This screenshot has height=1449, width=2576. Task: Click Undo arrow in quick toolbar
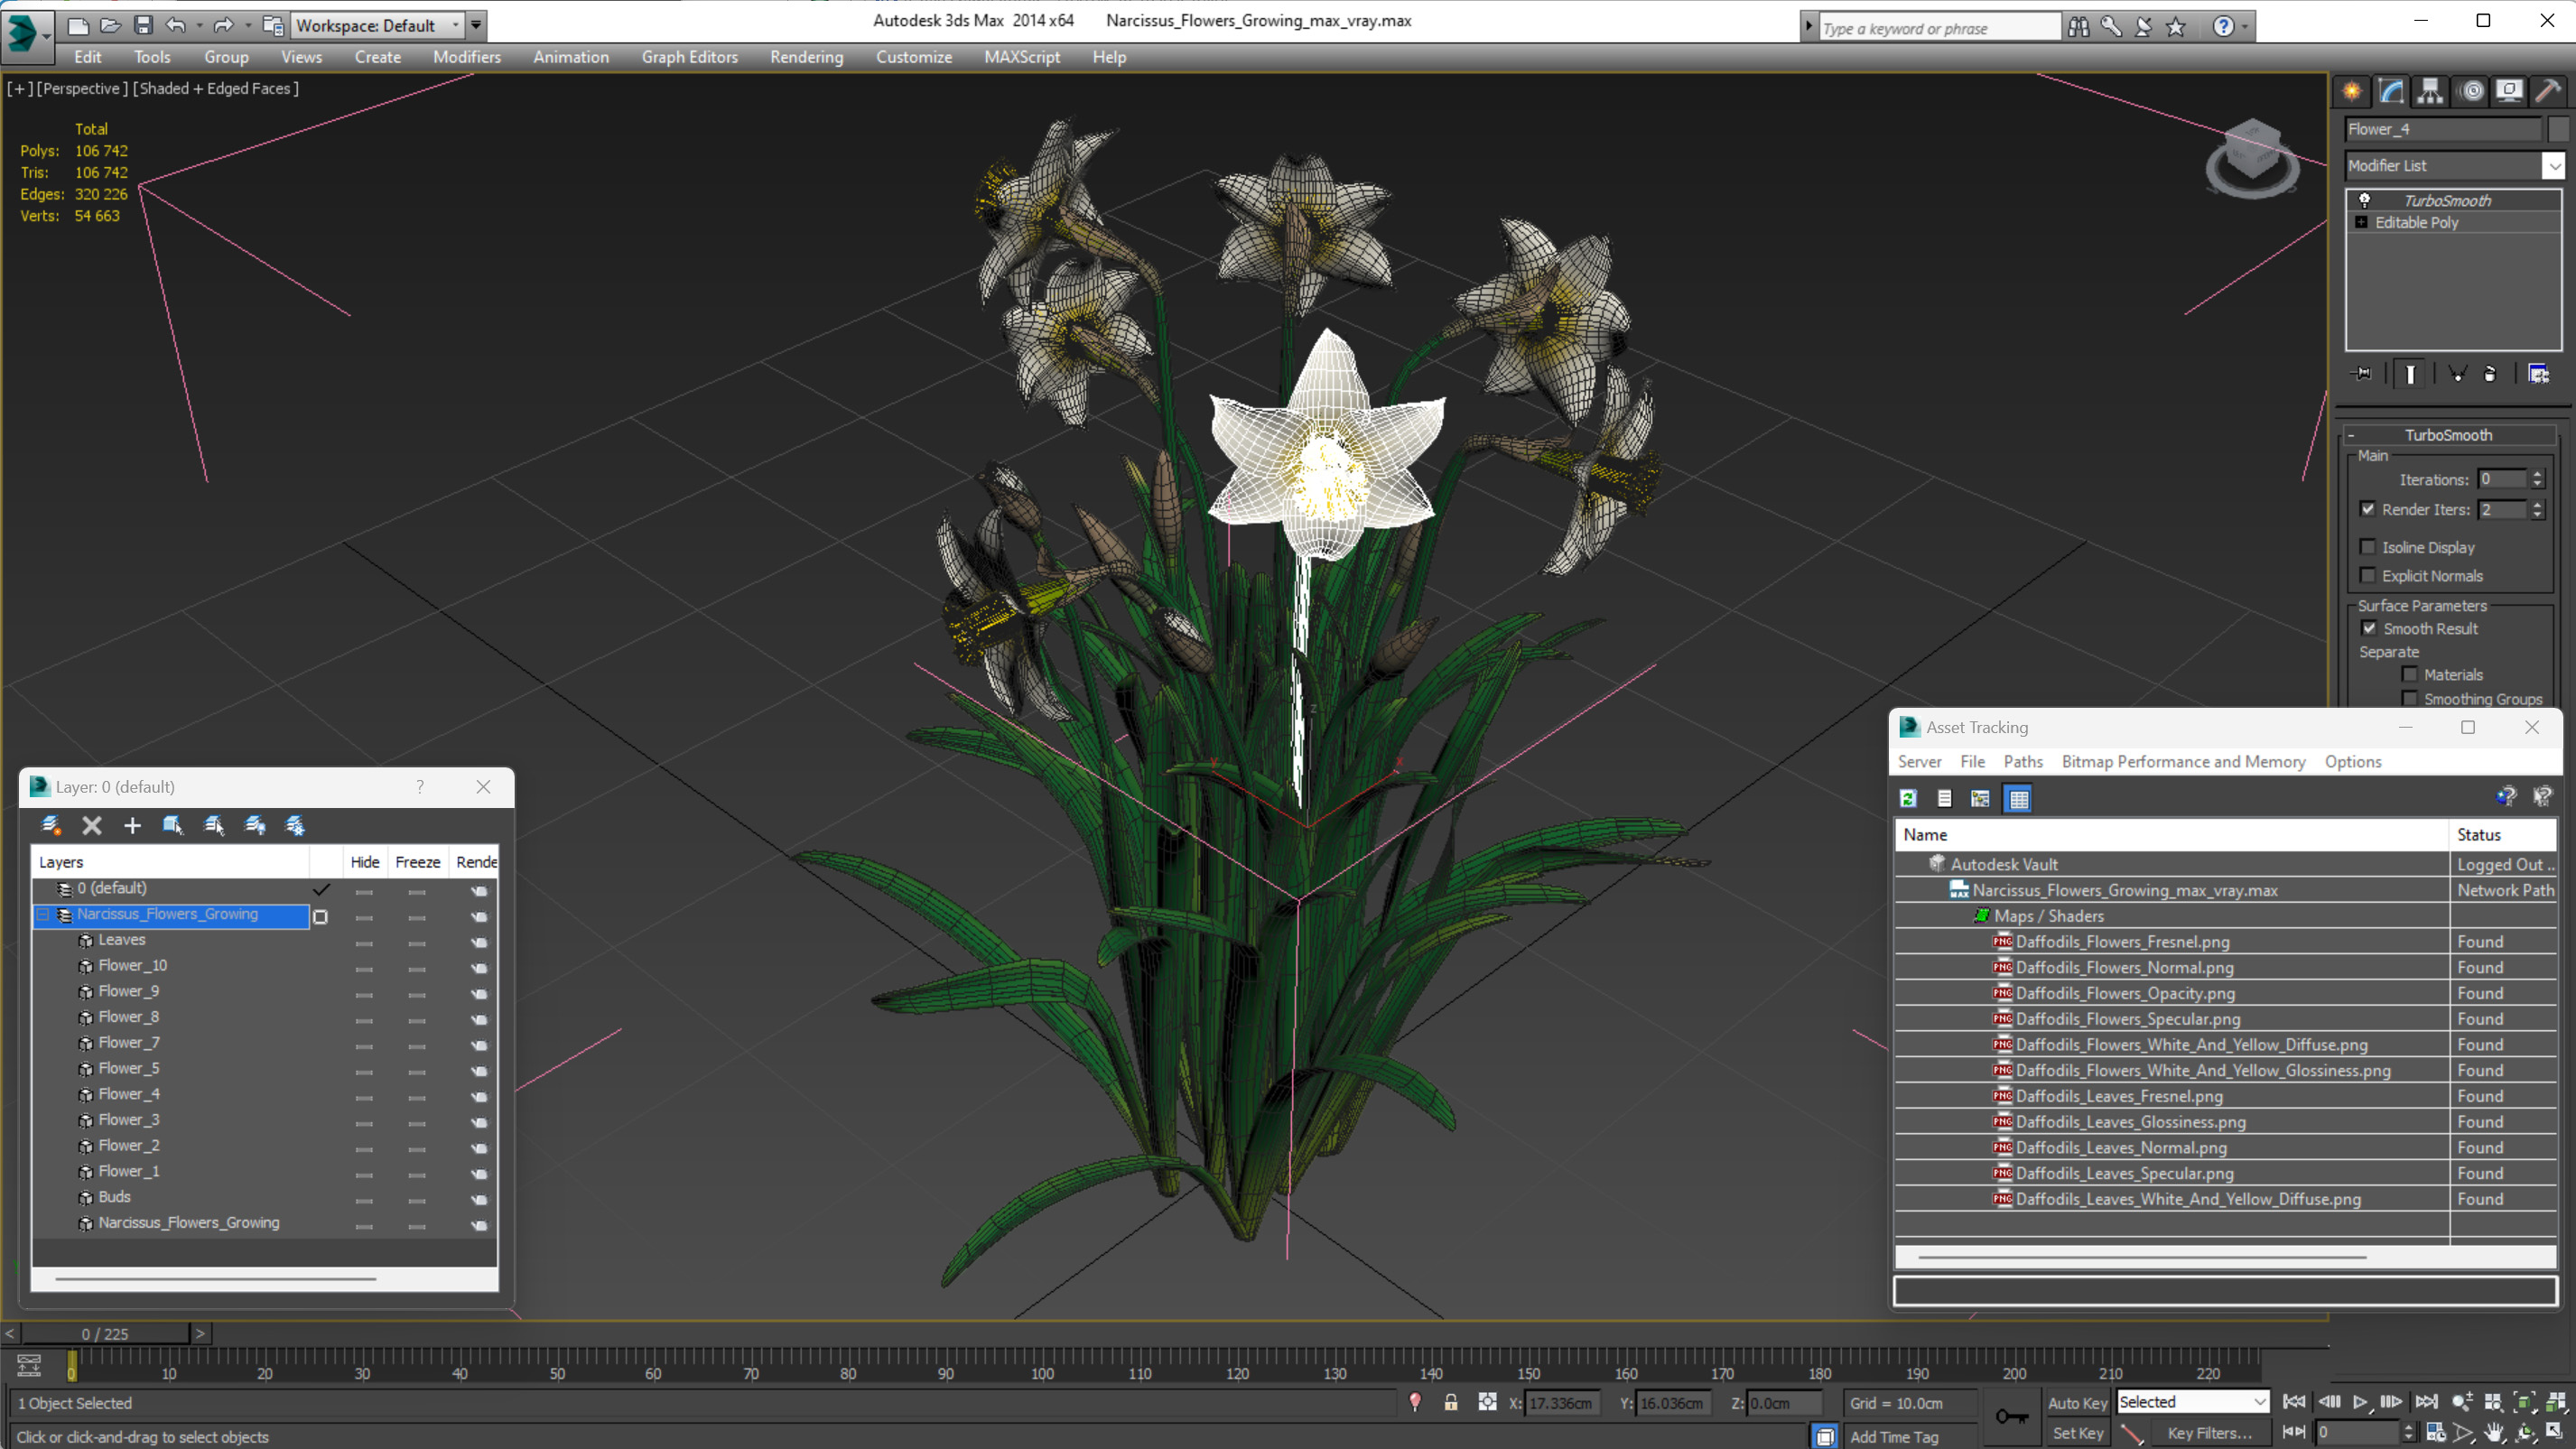[x=176, y=25]
